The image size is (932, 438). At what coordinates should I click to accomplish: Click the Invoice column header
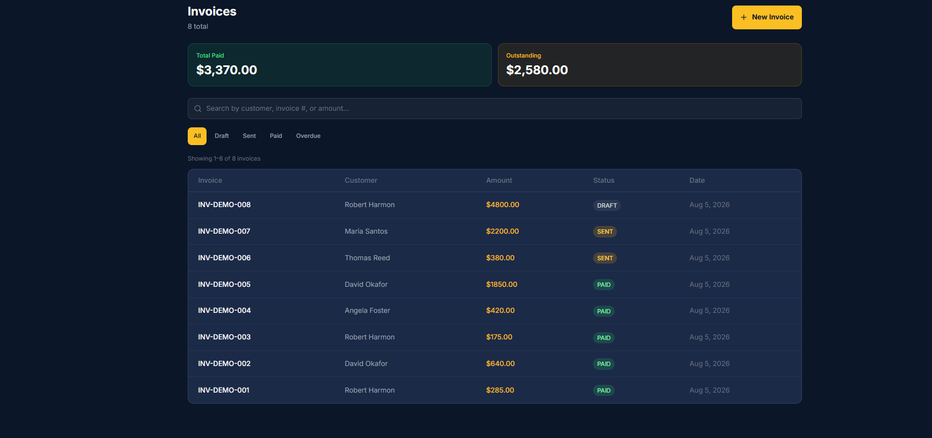[210, 181]
